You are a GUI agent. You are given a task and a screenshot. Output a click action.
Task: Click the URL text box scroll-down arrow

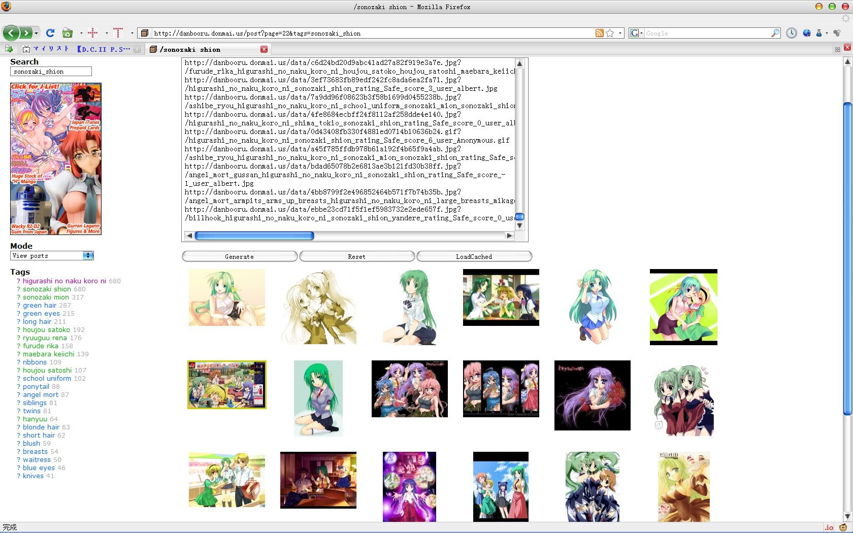[x=519, y=225]
